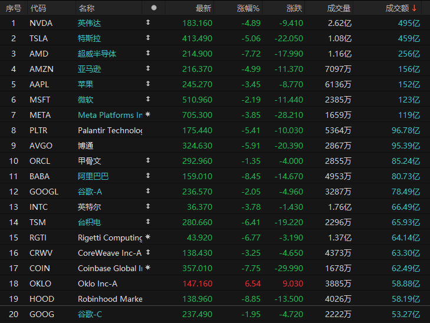Click the star marker icon in COIN row
The image size is (430, 323).
(x=148, y=268)
